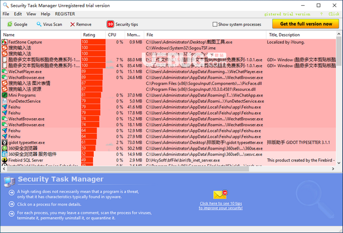Screen dimensions: 343x233
Task: Click icon of Feishu row with 27.9 MB
Action: click(x=5, y=136)
